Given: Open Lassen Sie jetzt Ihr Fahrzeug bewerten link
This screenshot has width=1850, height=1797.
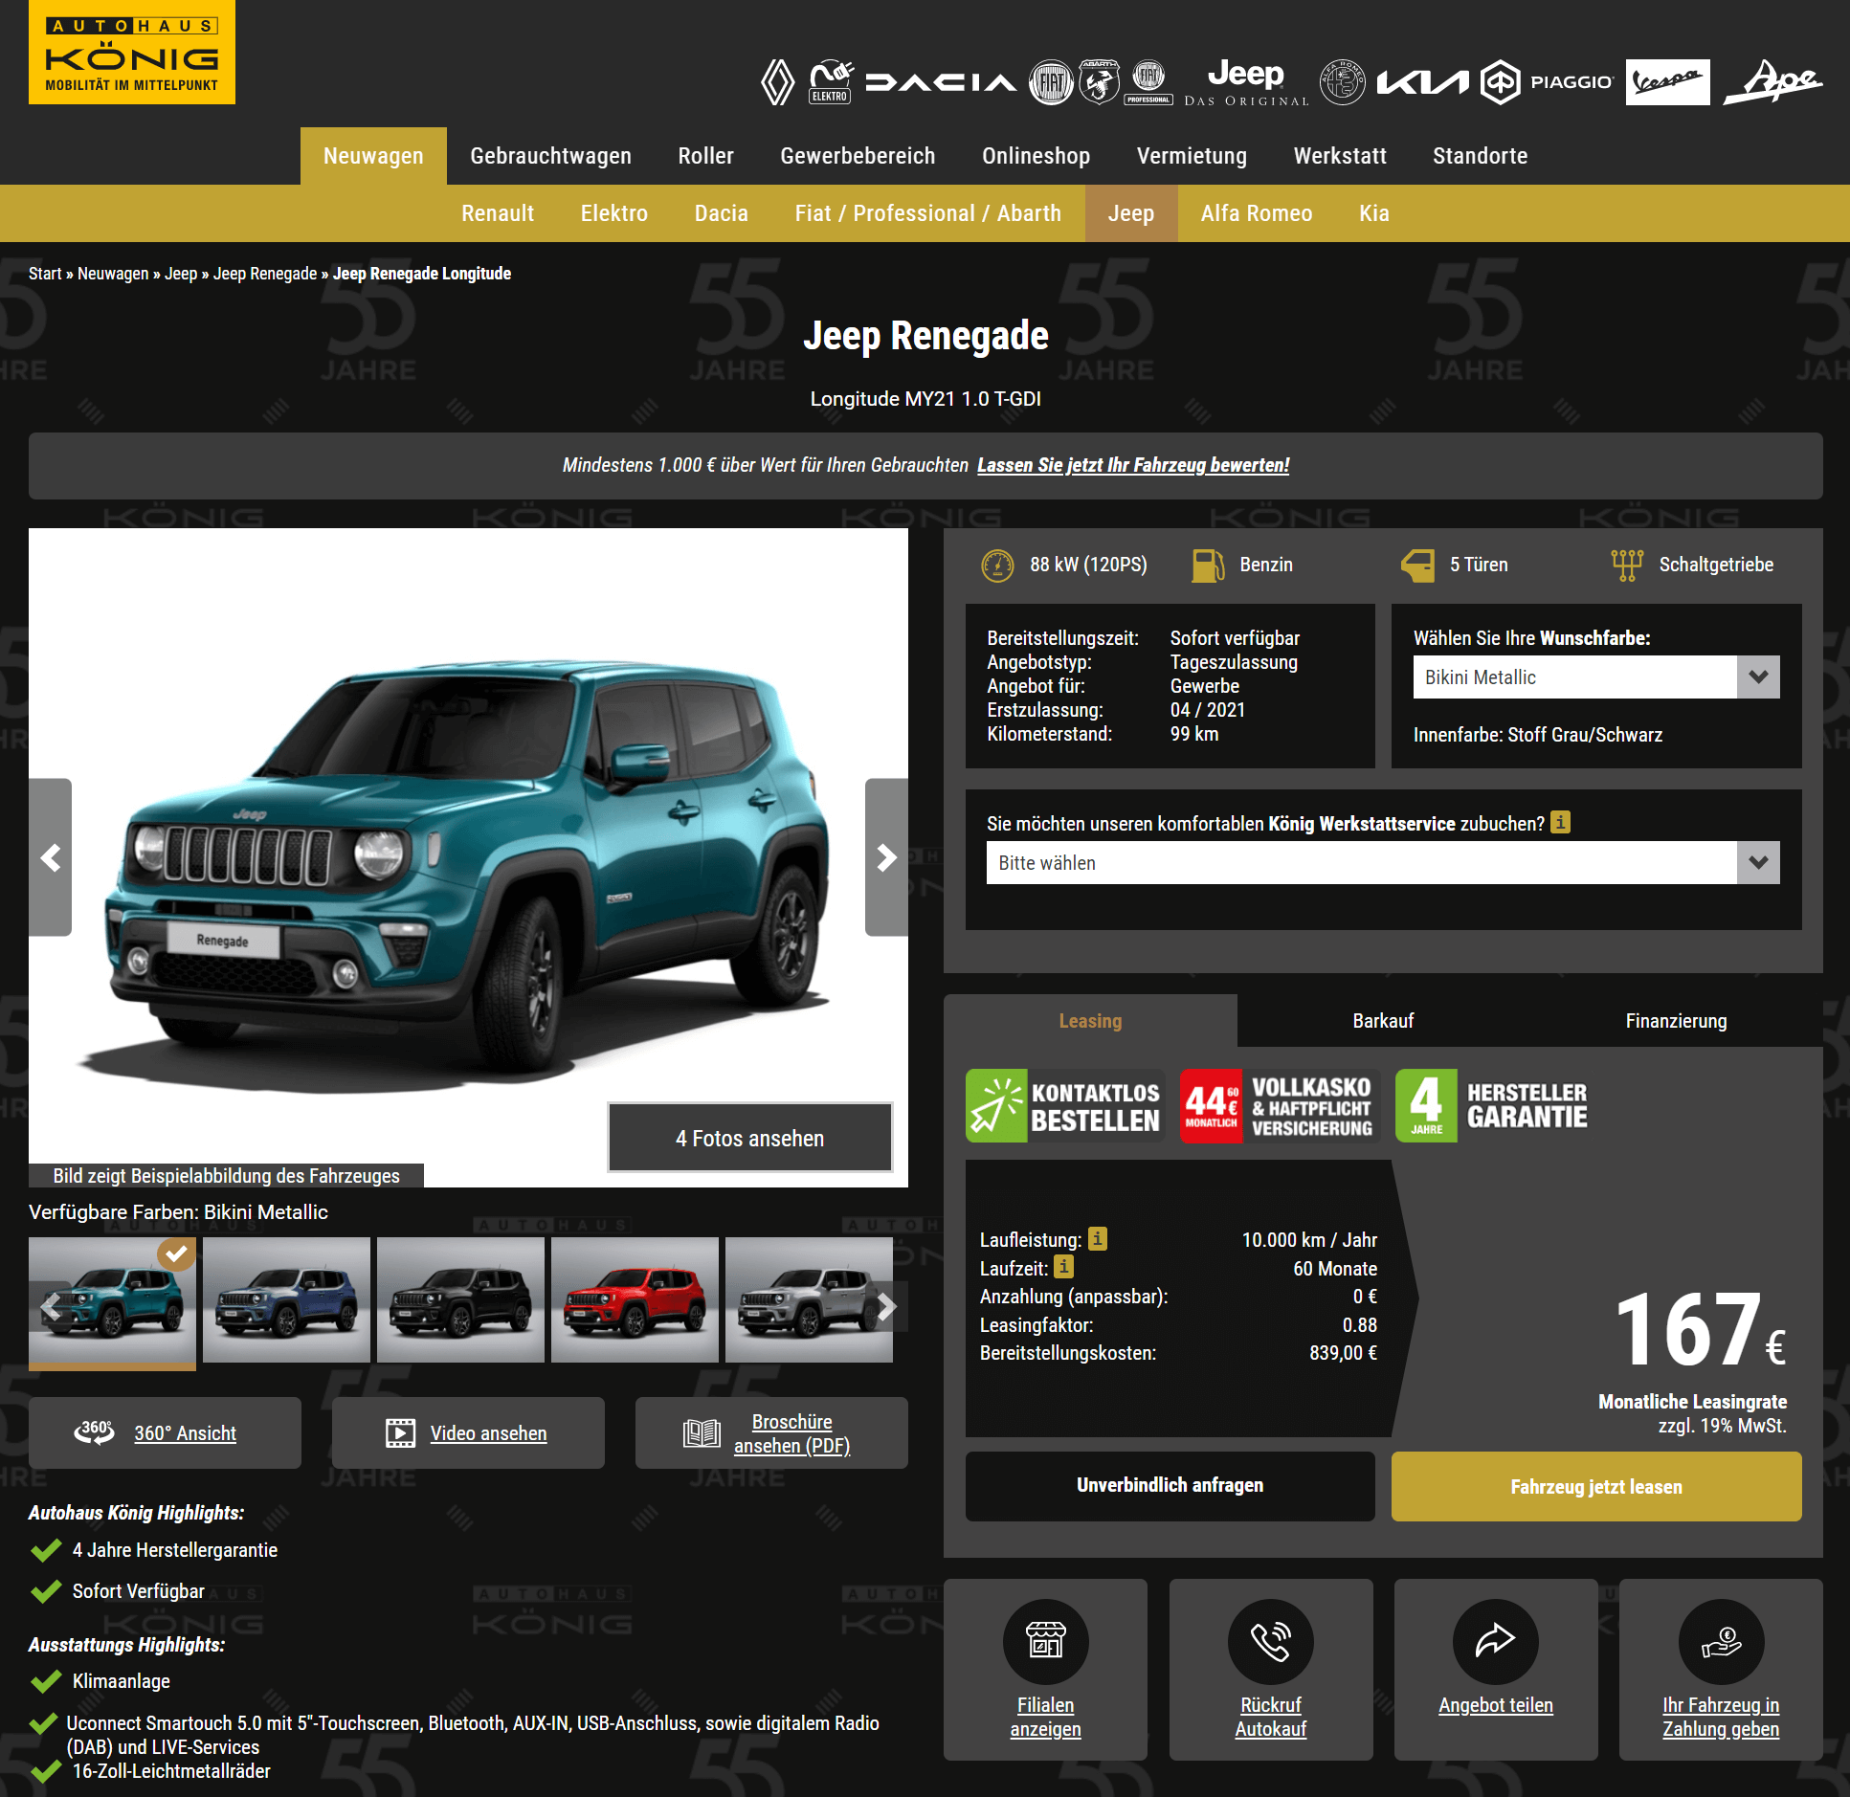Looking at the screenshot, I should pos(1133,465).
